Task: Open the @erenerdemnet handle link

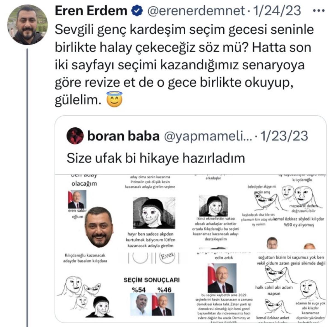Action: pyautogui.click(x=196, y=11)
